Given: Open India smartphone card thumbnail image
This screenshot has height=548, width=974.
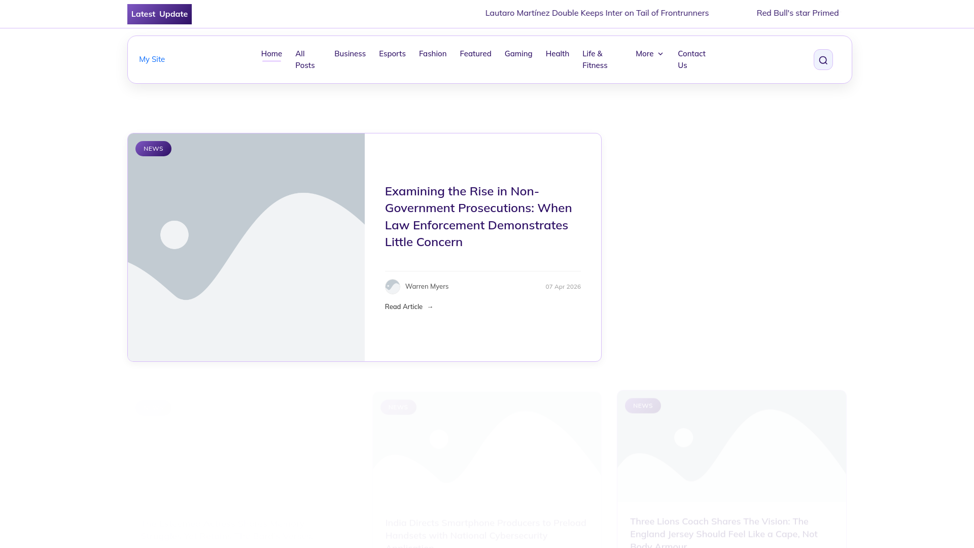Looking at the screenshot, I should (487, 448).
